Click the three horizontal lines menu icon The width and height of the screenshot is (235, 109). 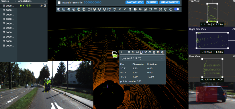click(x=155, y=9)
